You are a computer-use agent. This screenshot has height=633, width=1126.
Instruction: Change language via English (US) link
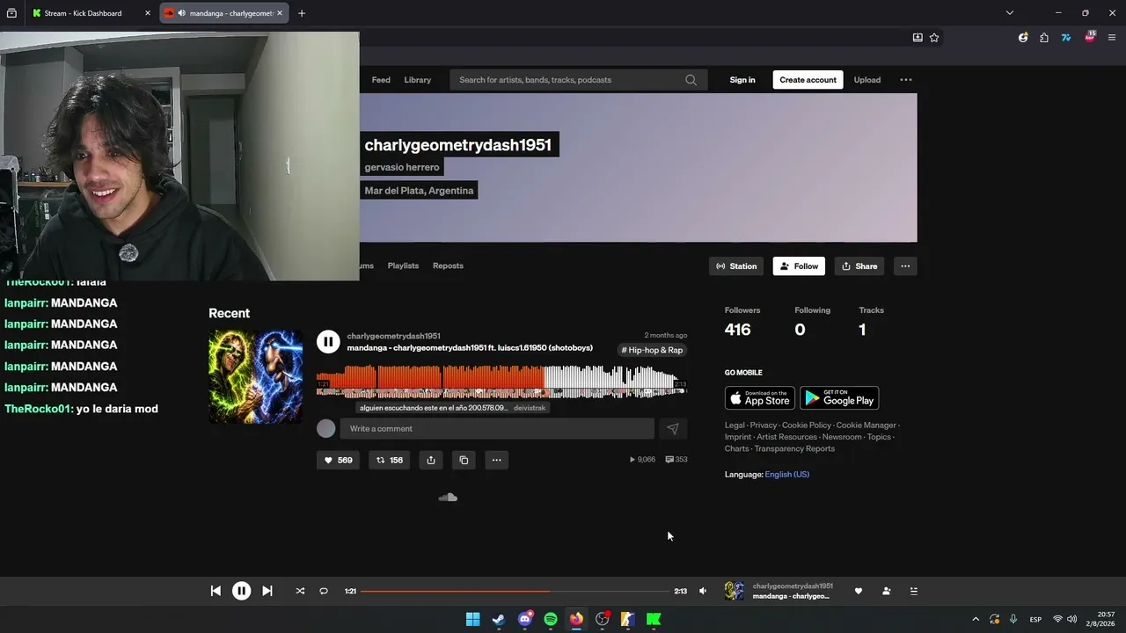pyautogui.click(x=786, y=475)
